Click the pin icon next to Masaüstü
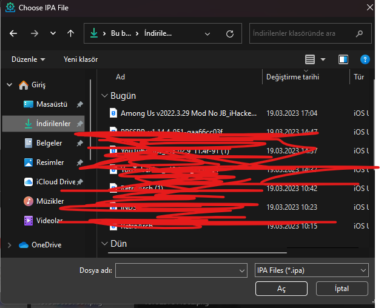The width and height of the screenshot is (384, 308). click(80, 104)
